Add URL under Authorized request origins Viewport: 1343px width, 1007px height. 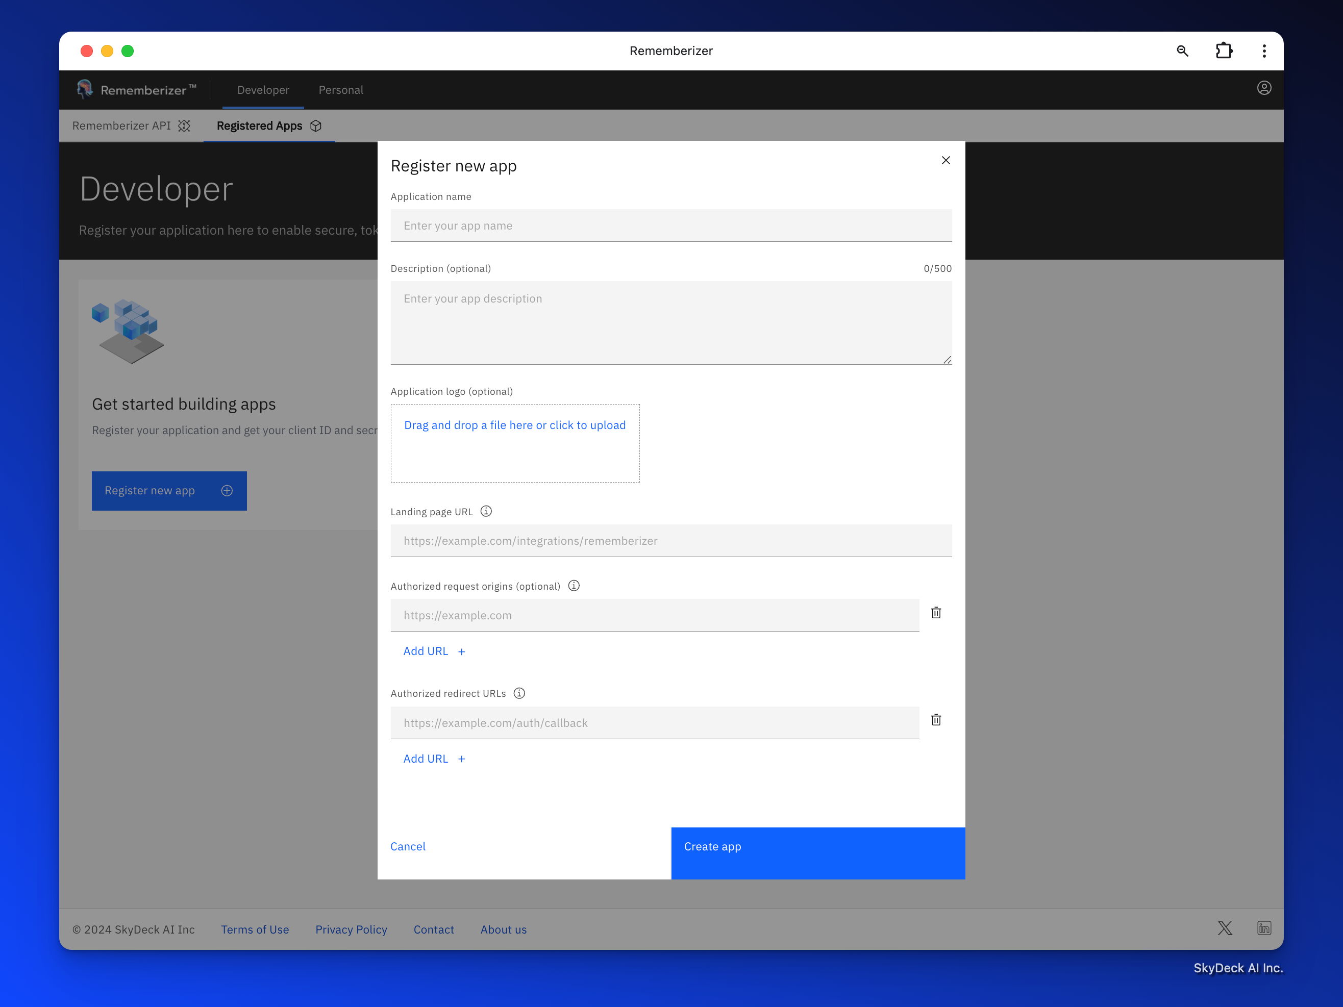(x=434, y=651)
